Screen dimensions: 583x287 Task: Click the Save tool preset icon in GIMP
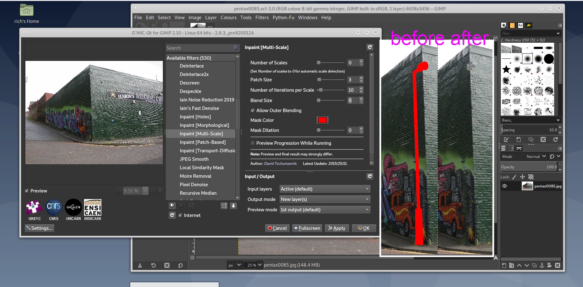click(x=140, y=265)
